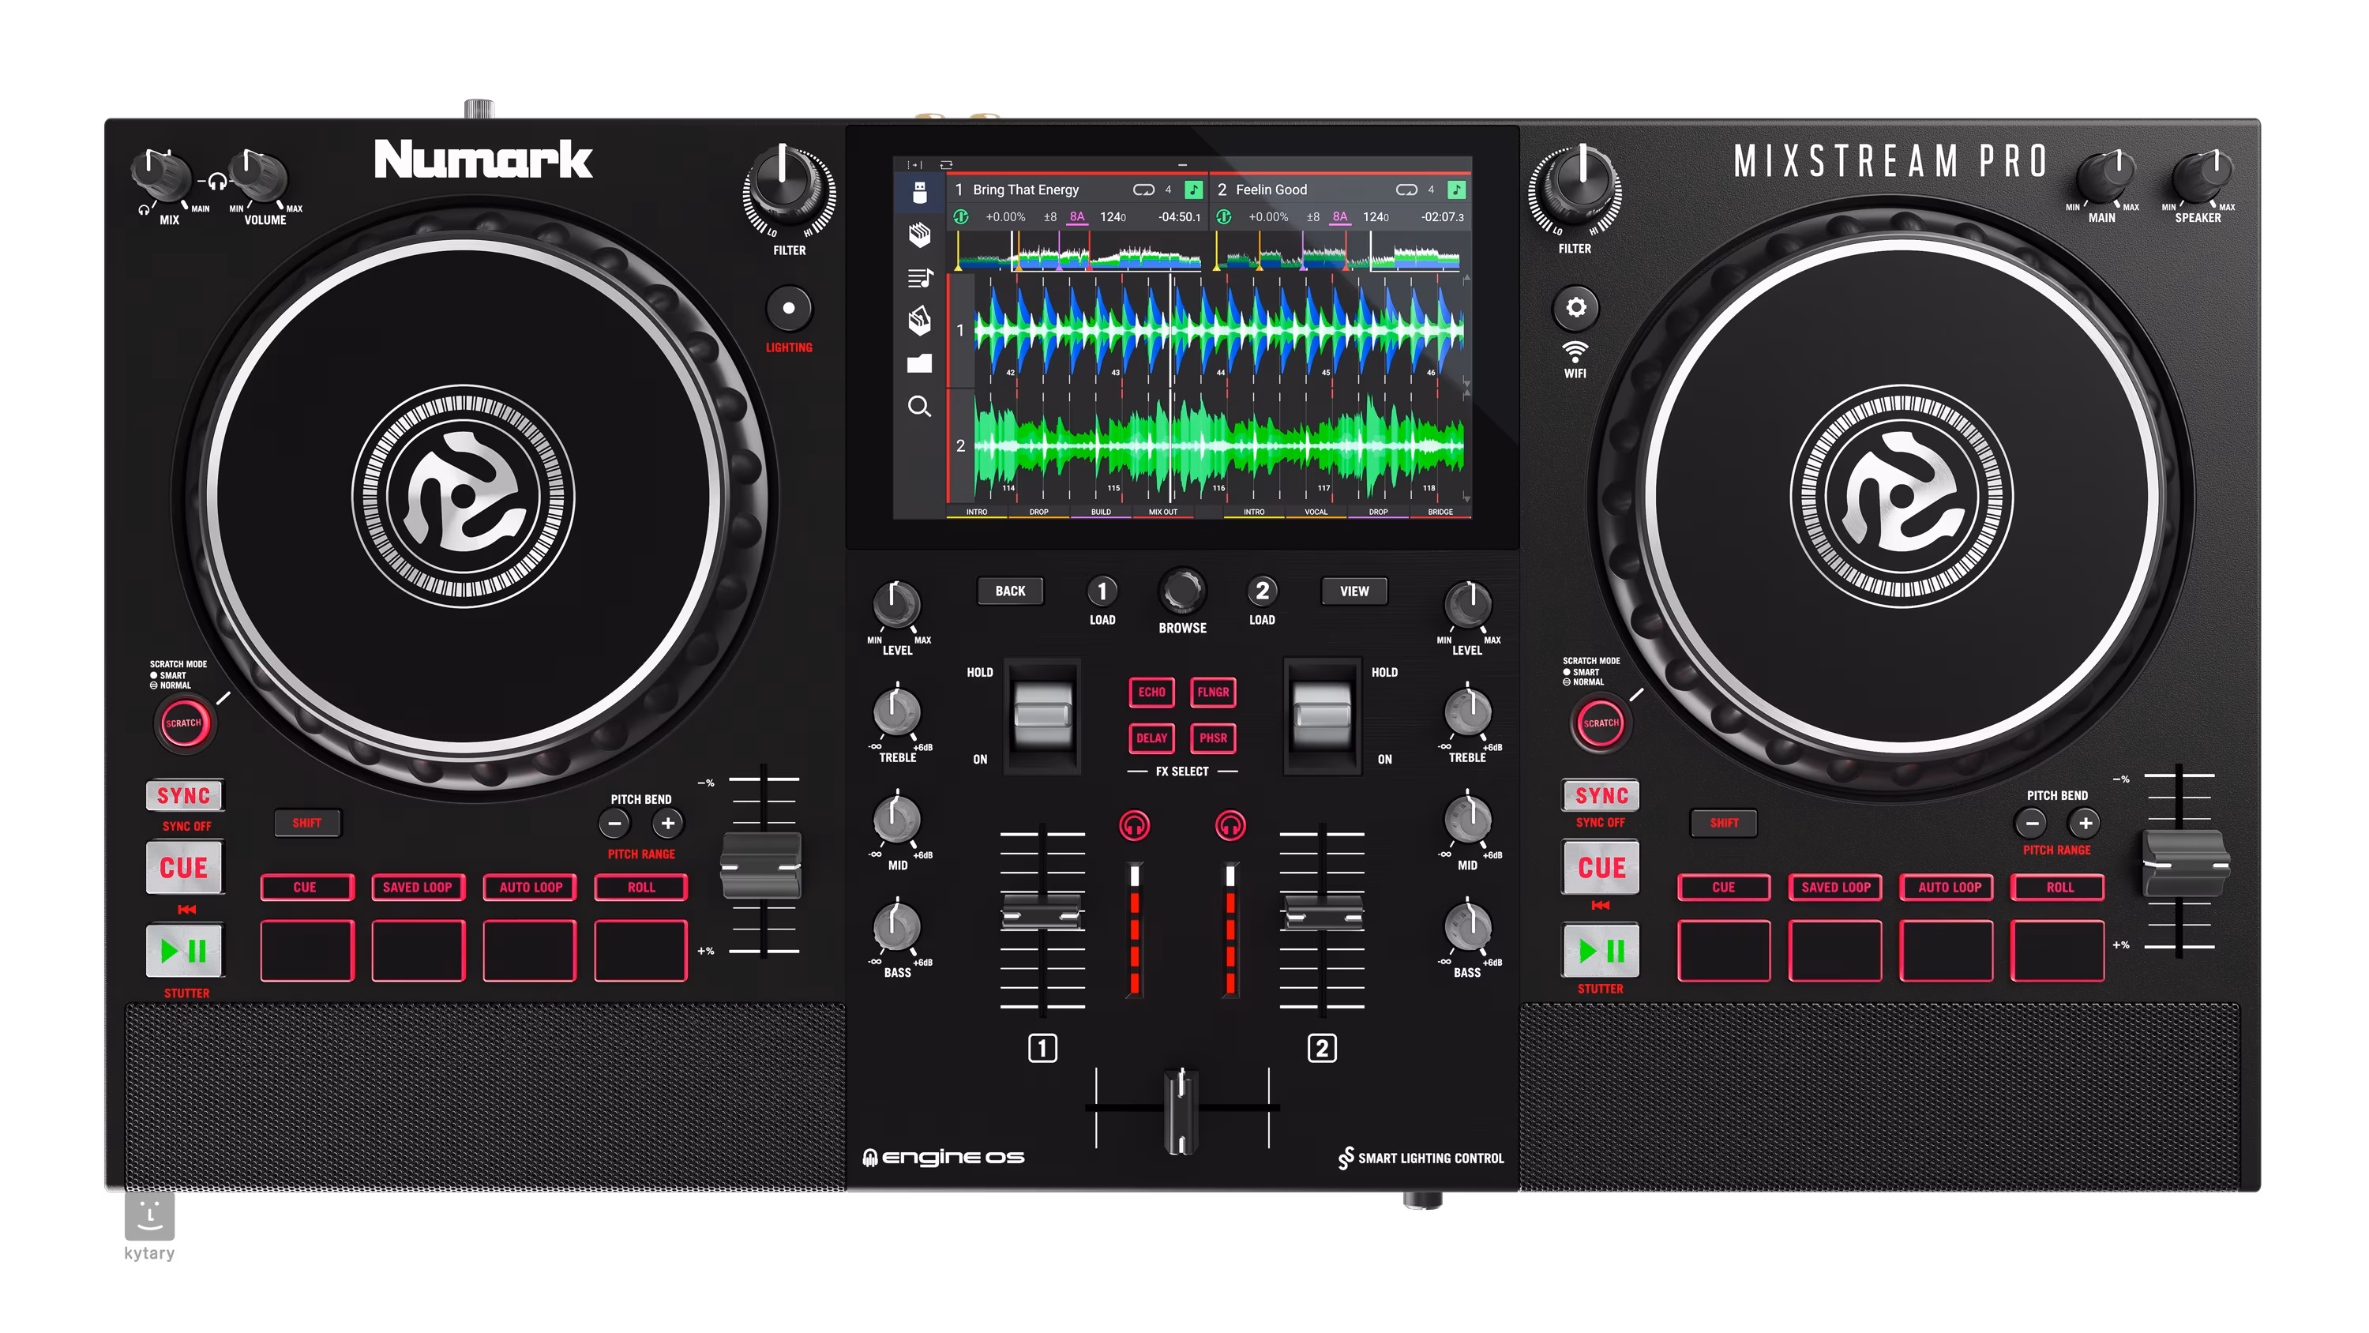
Task: Toggle deck 1 green sync indicator on screen
Action: pos(961,217)
